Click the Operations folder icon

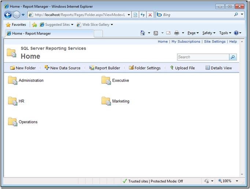coord(12,122)
